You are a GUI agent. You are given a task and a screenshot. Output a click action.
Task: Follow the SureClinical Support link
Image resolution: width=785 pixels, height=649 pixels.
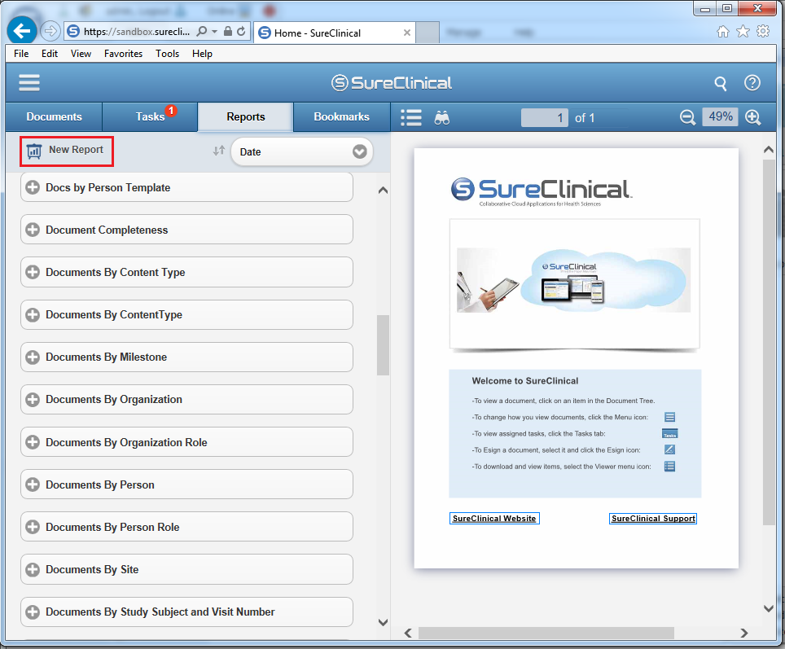click(x=653, y=518)
